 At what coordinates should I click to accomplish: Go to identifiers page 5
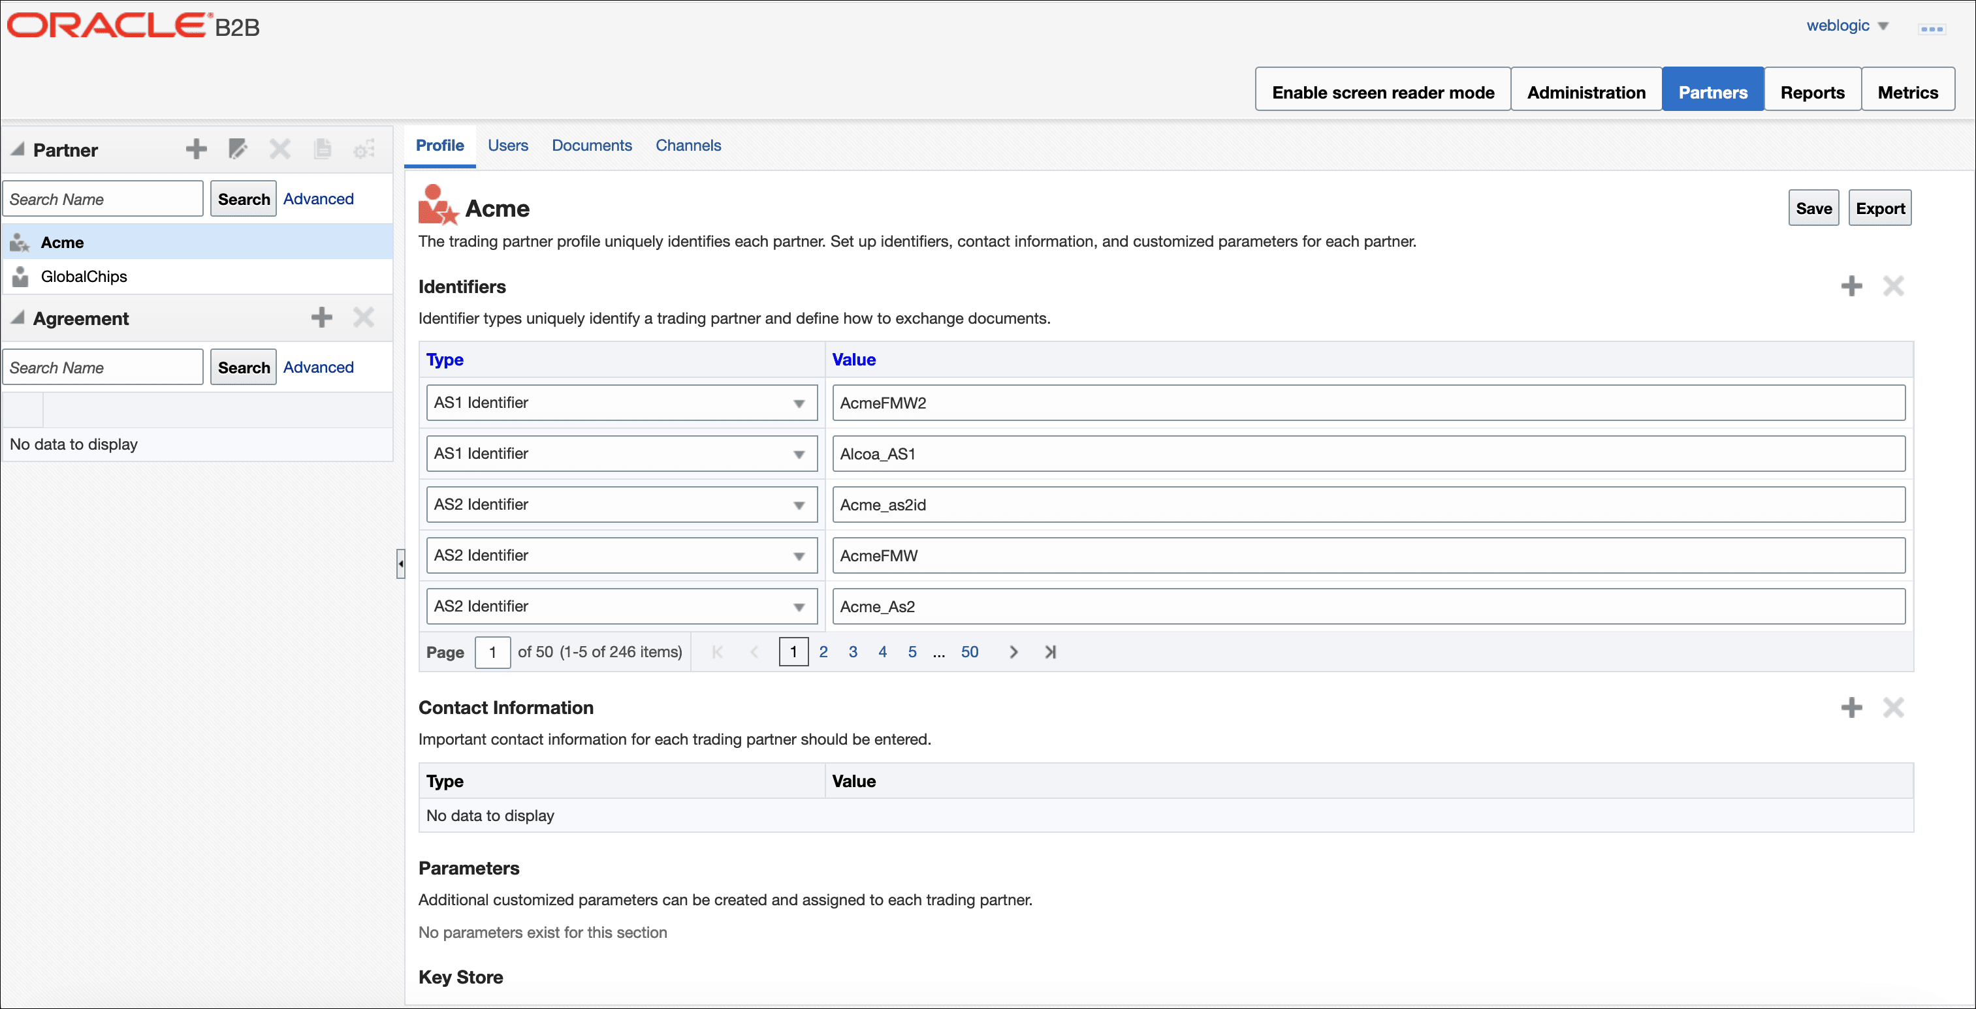[912, 652]
